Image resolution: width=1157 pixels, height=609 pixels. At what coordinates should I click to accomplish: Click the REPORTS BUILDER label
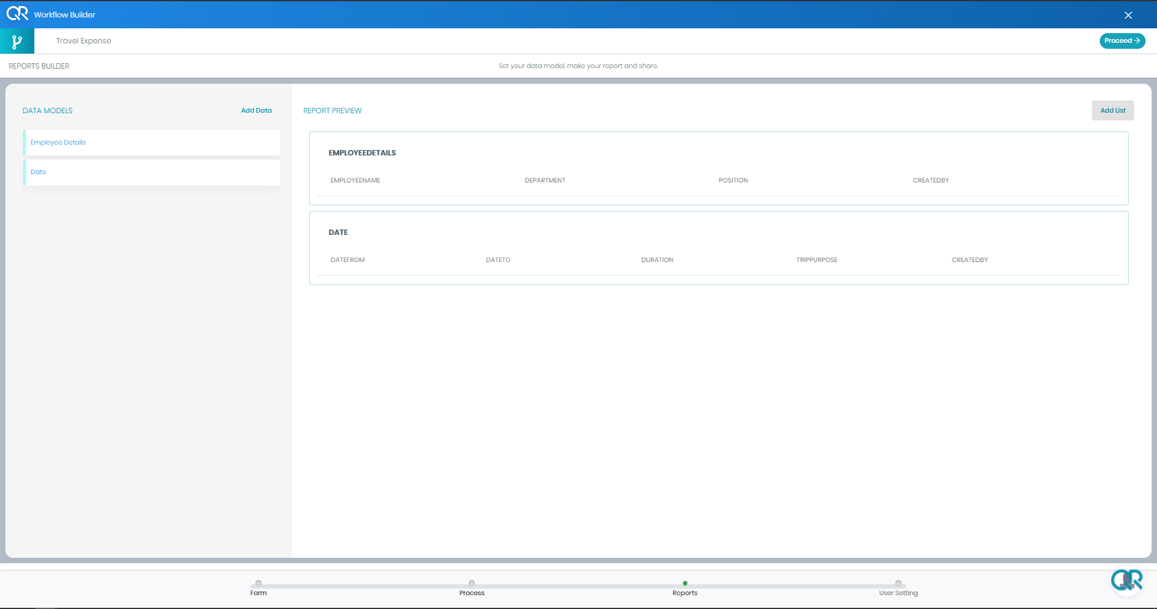point(39,66)
